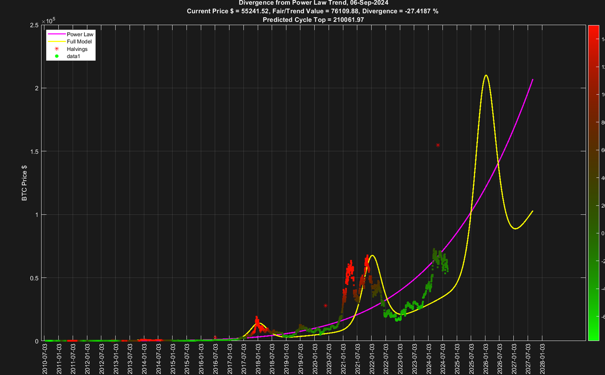Select the red halving marker near 2016
Screen dimensions: 605x375
(215, 337)
